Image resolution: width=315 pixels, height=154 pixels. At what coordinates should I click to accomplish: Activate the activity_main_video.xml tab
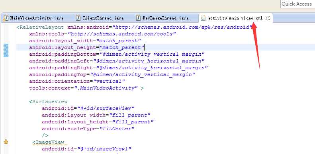tap(235, 18)
